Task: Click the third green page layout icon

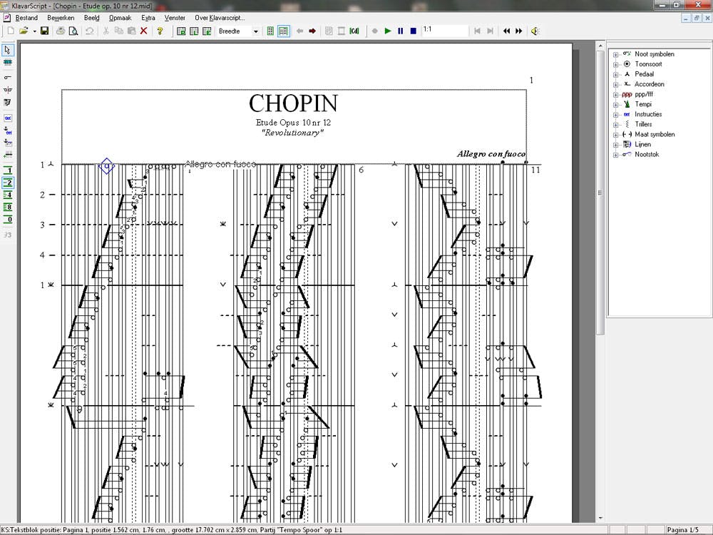Action: click(207, 31)
